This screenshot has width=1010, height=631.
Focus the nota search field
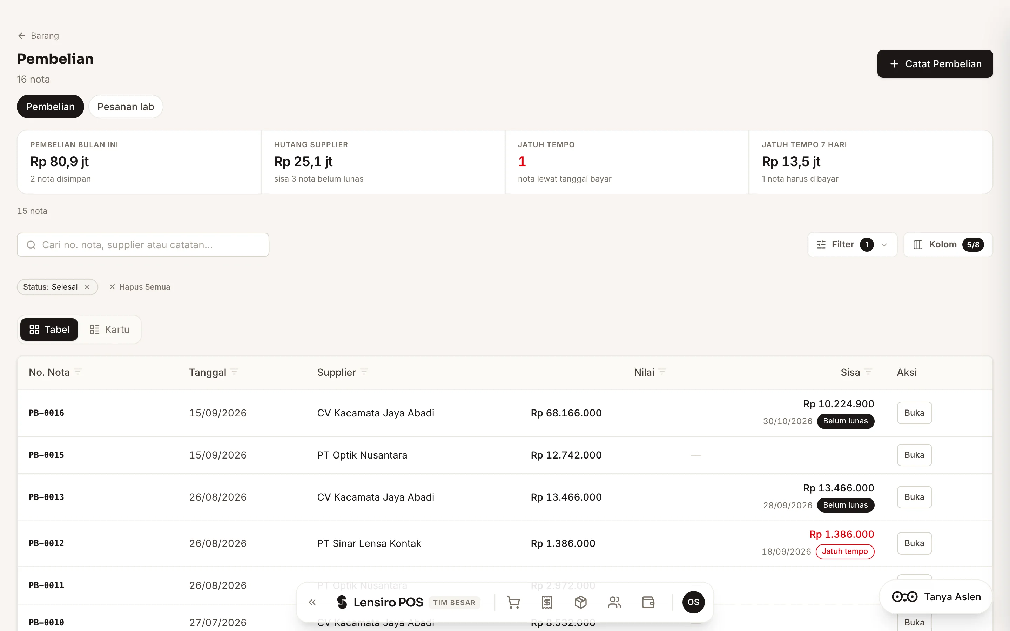pyautogui.click(x=143, y=245)
